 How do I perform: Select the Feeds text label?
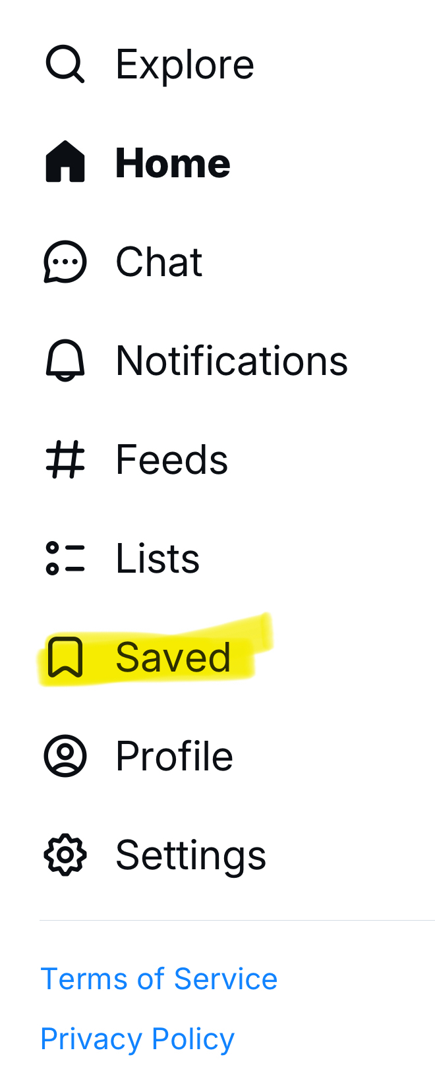coord(171,459)
